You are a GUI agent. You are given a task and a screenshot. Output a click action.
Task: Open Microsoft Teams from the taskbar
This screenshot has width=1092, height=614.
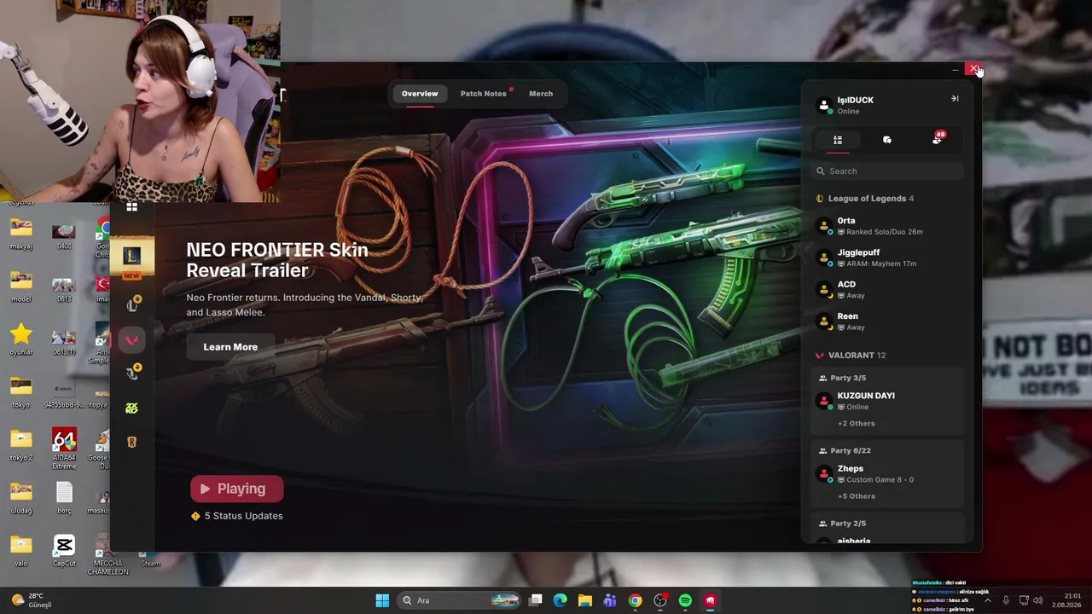click(x=610, y=600)
